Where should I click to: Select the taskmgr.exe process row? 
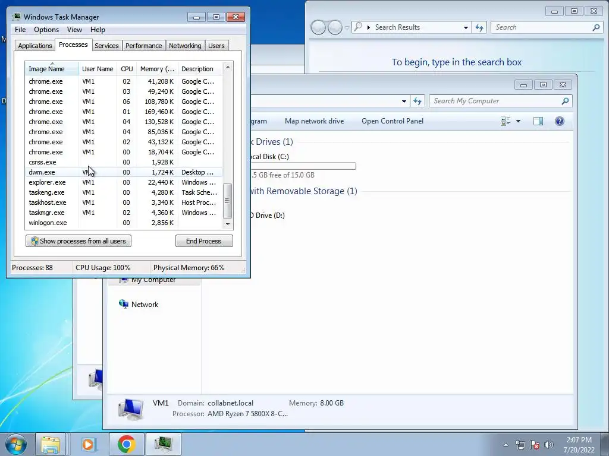[124, 213]
